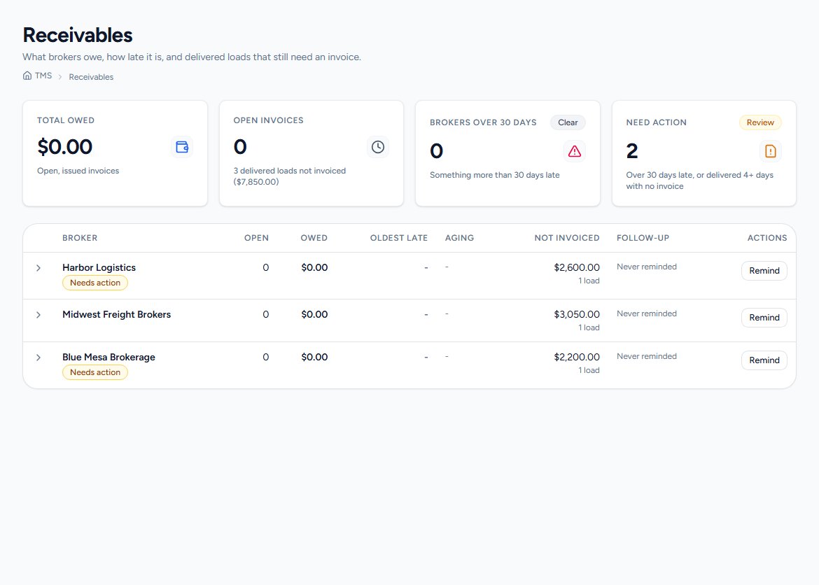Select the Midwest Freight Brokers name
819x585 pixels.
[x=116, y=314]
